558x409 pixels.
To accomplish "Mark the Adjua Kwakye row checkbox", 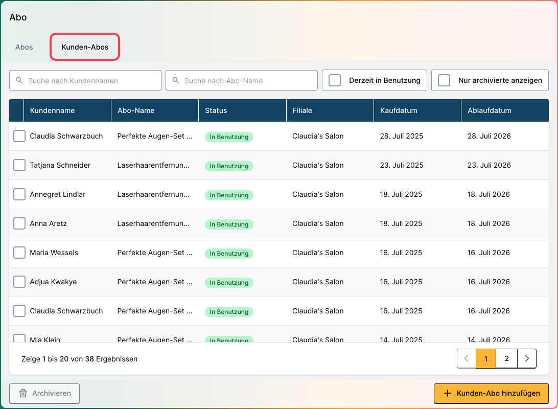I will 19,282.
